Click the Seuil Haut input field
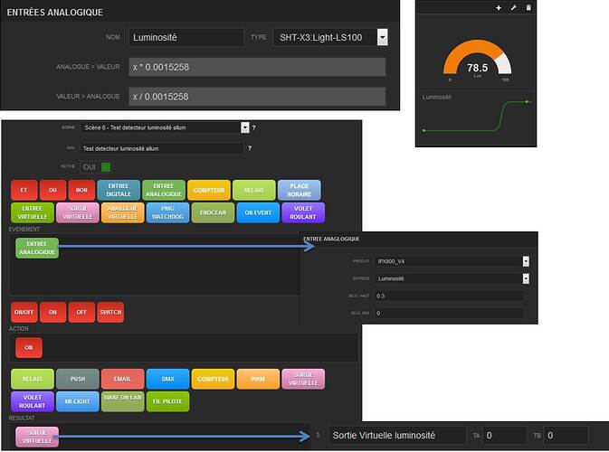 click(x=449, y=296)
